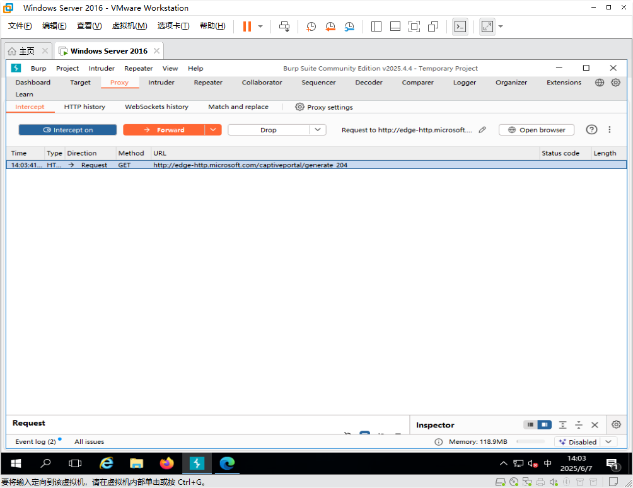Switch to the Dashboard tab

pyautogui.click(x=33, y=83)
